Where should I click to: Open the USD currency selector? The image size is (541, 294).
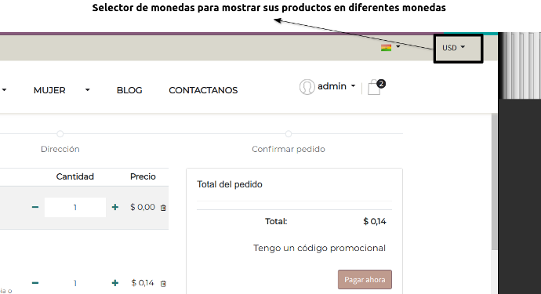coord(454,48)
